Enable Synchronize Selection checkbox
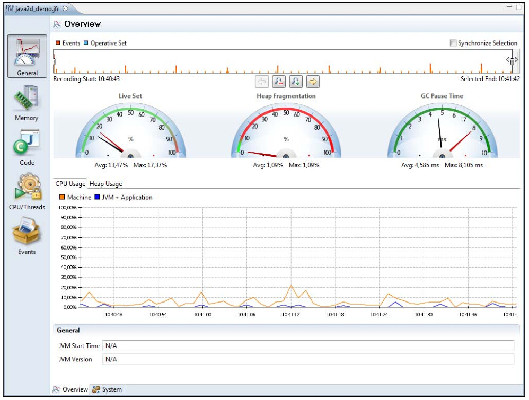 click(453, 43)
